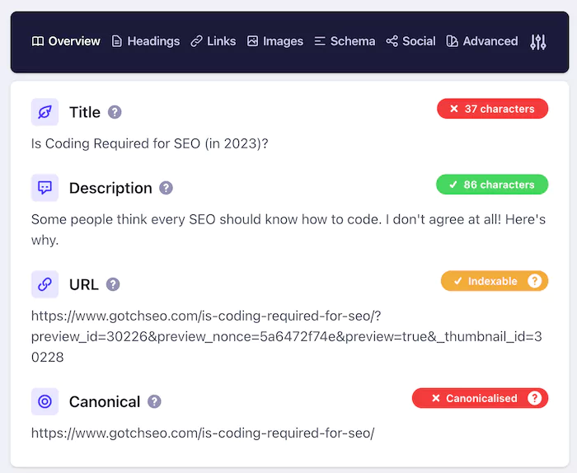Click the URL chain link icon

point(45,284)
